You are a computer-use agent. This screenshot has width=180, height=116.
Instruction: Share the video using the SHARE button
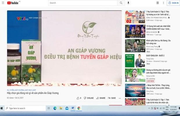(101, 98)
